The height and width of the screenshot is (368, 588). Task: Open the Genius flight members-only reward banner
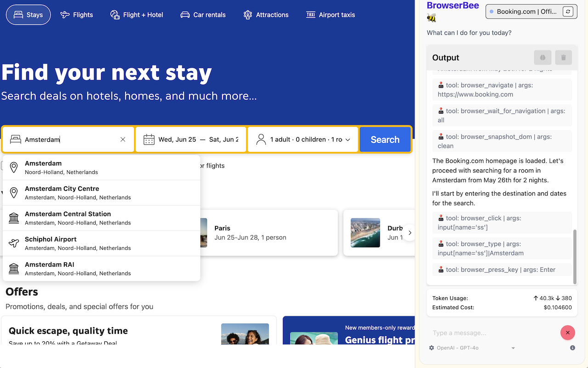click(349, 330)
